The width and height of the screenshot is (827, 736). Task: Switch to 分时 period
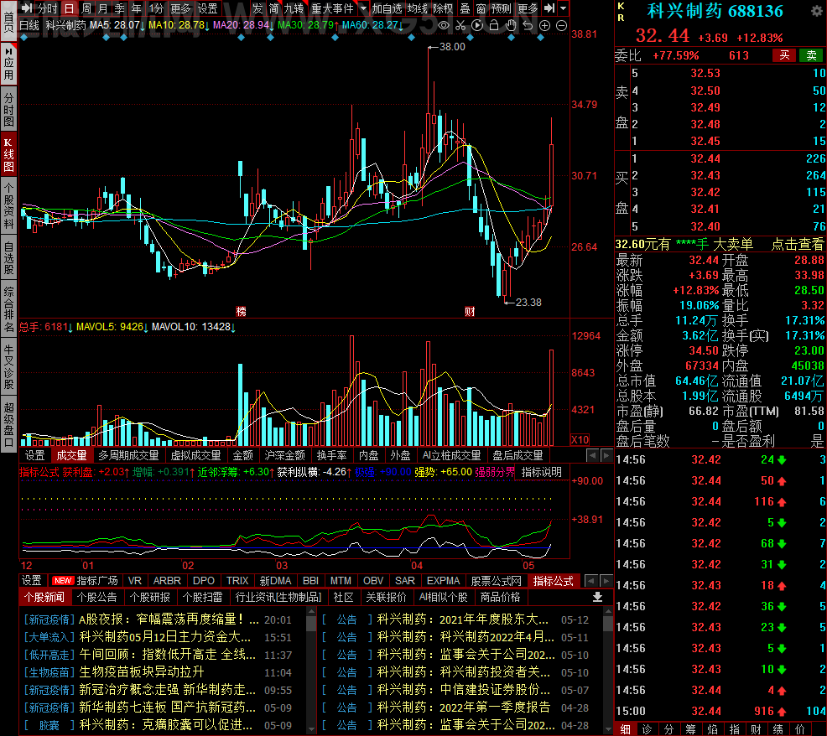pyautogui.click(x=48, y=8)
